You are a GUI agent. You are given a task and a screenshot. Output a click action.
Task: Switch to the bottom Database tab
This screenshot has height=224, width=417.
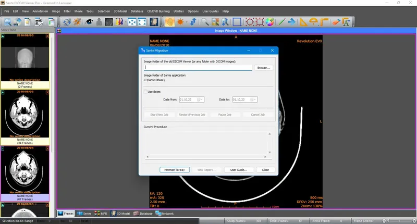[143, 214]
